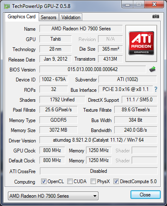Switch to the Validation tab
Viewport: 167px width, 206px height.
(71, 17)
